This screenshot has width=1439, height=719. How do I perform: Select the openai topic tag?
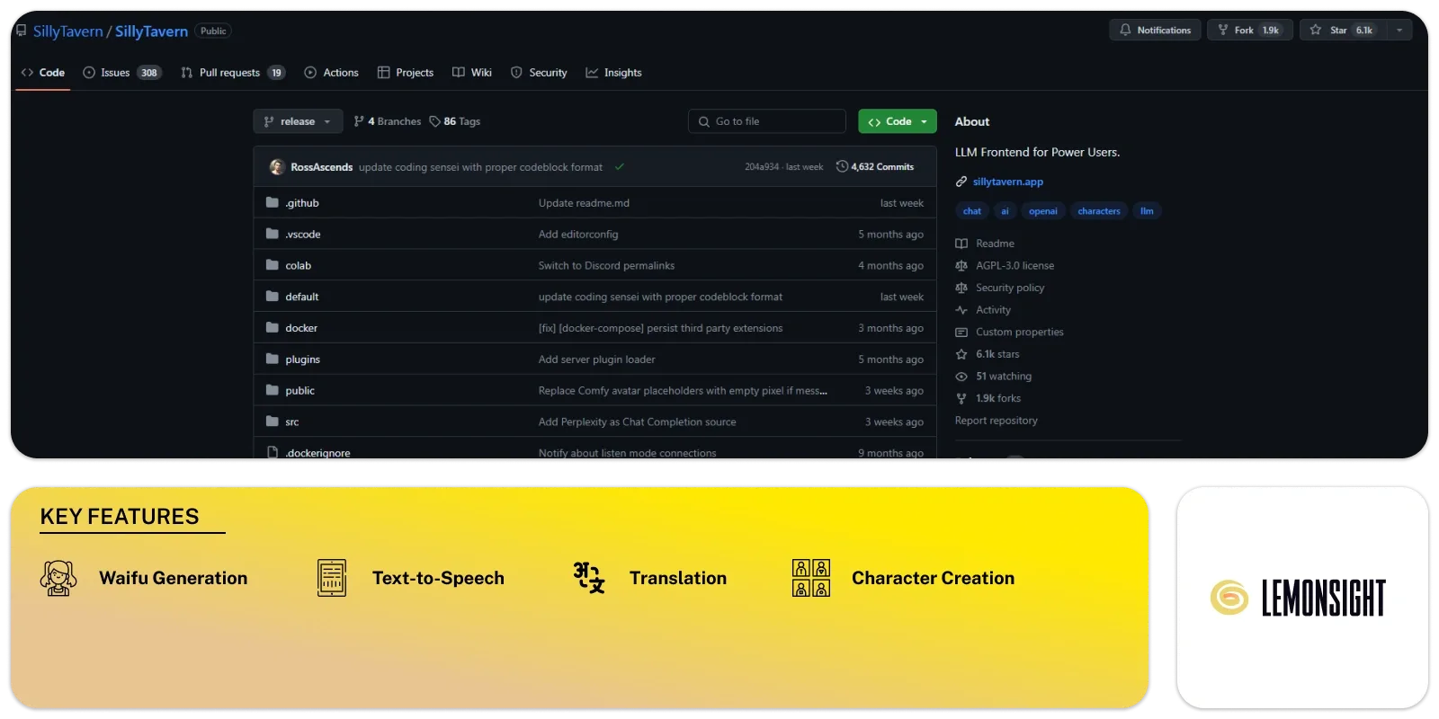coord(1043,211)
